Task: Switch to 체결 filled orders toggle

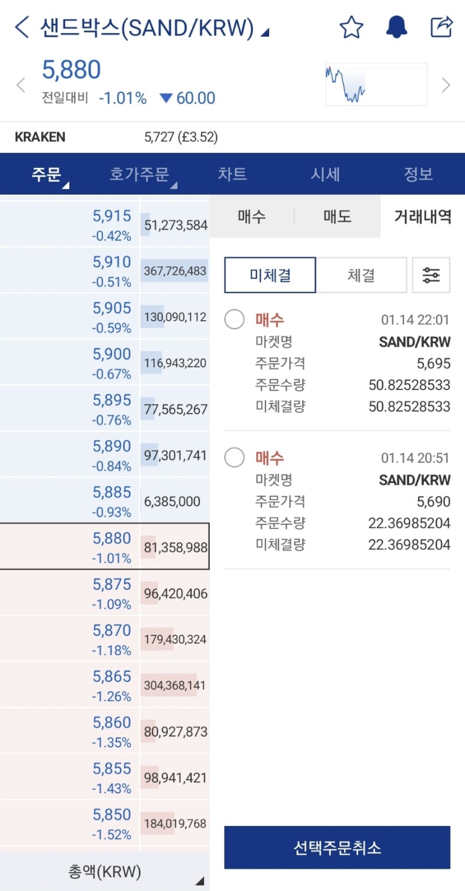Action: coord(361,275)
